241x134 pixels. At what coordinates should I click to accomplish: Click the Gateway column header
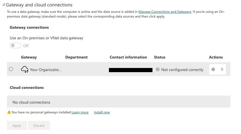pyautogui.click(x=29, y=57)
